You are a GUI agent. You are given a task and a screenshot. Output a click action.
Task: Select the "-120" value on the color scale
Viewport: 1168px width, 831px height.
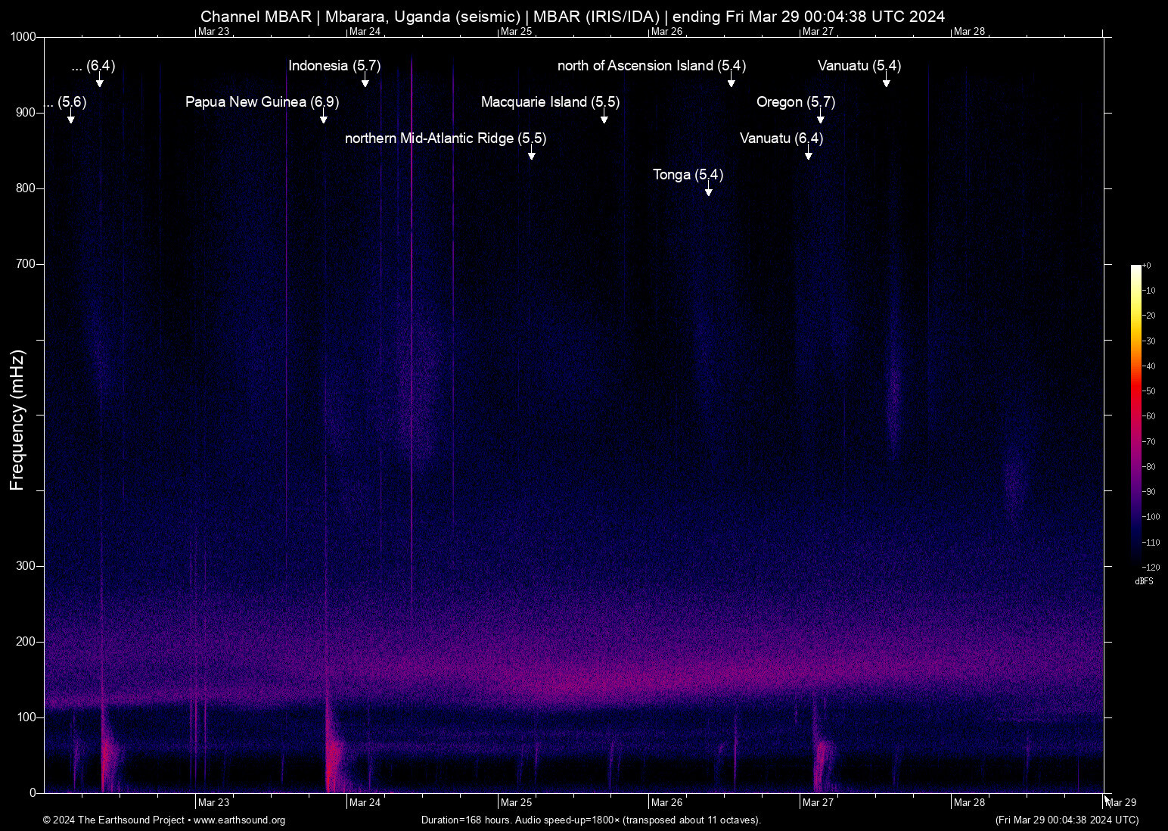click(1151, 567)
